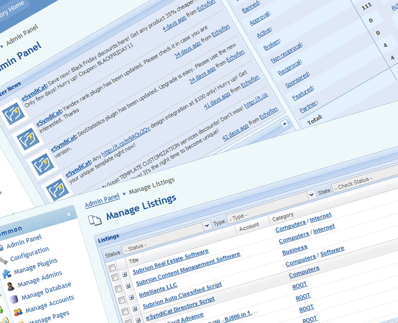Click the '111' value in the statistics

[367, 7]
